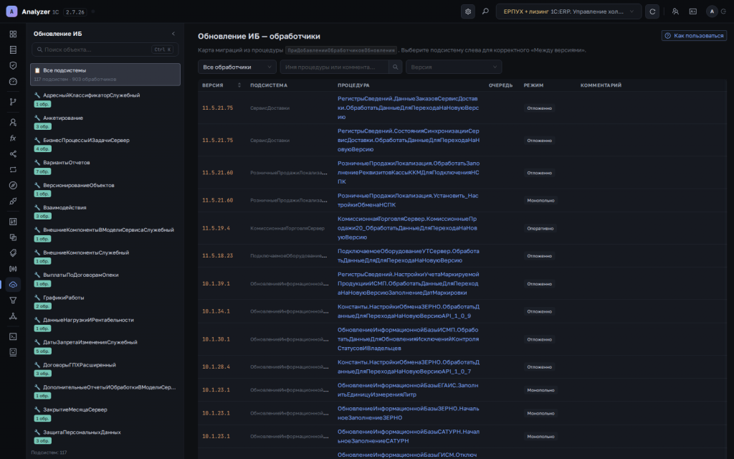The image size is (734, 459).
Task: Select the 'ВариантыОтчетов' subsystem
Action: coord(105,166)
